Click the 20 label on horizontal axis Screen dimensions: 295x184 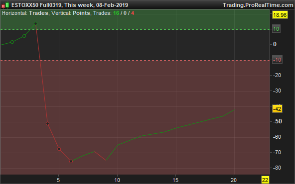click(x=234, y=180)
